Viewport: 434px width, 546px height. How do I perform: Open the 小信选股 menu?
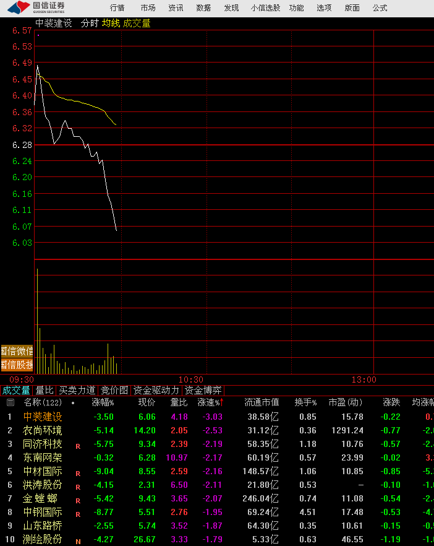point(265,7)
